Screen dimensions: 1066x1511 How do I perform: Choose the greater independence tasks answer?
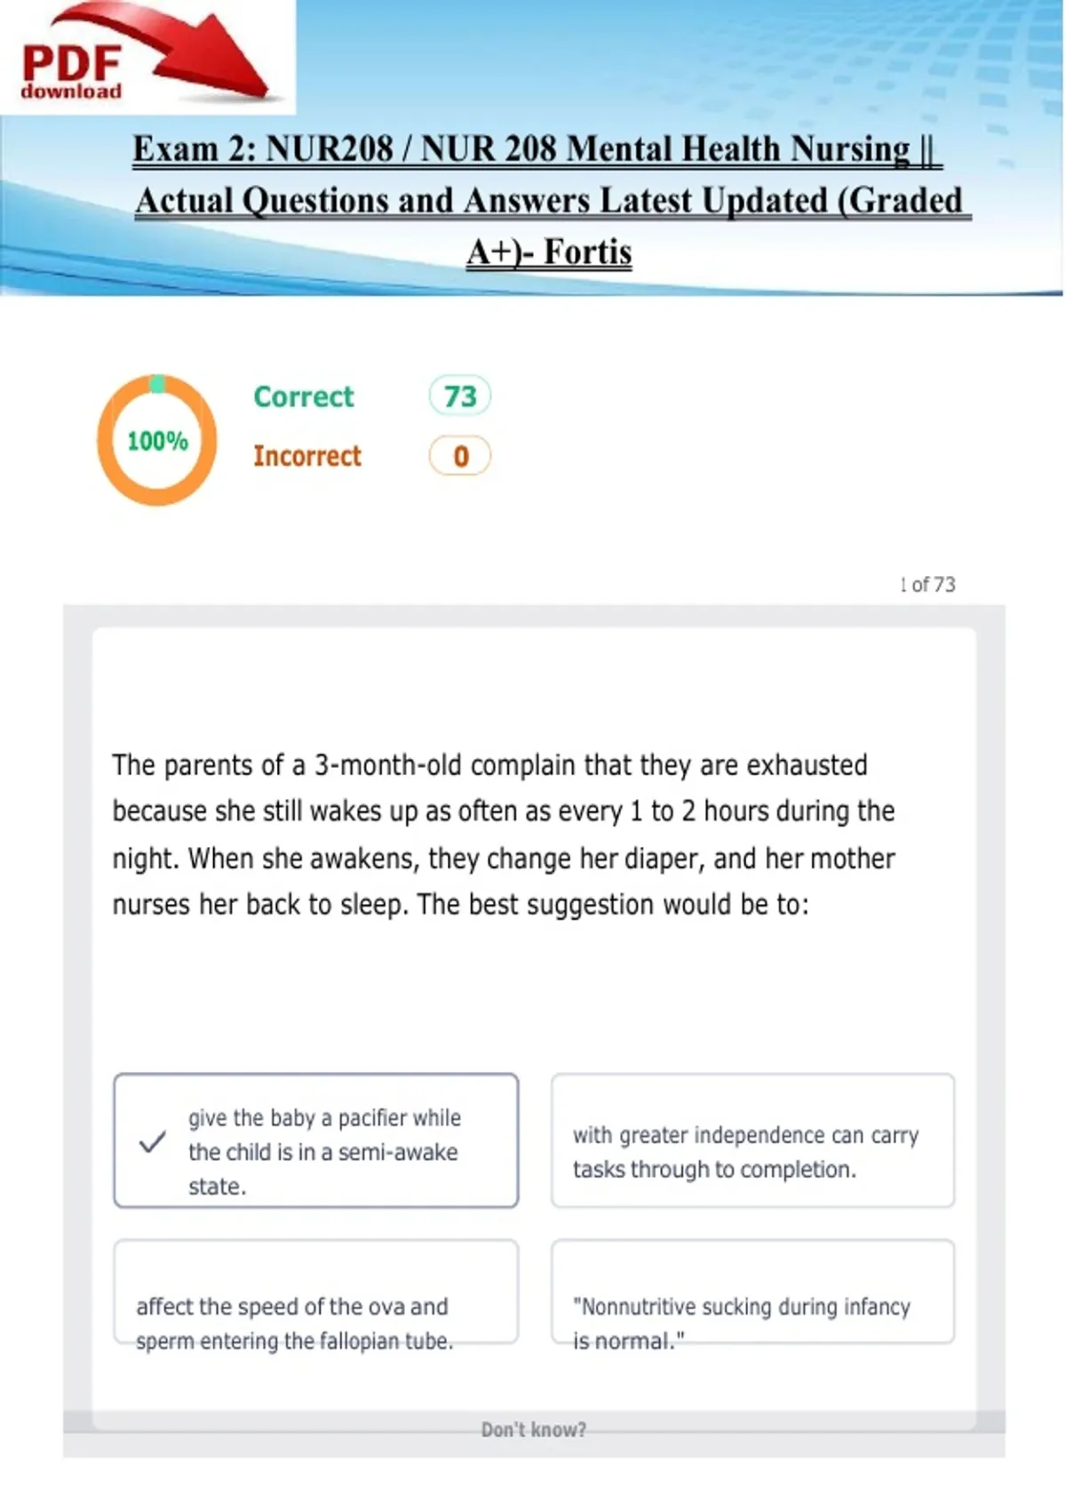[752, 1140]
